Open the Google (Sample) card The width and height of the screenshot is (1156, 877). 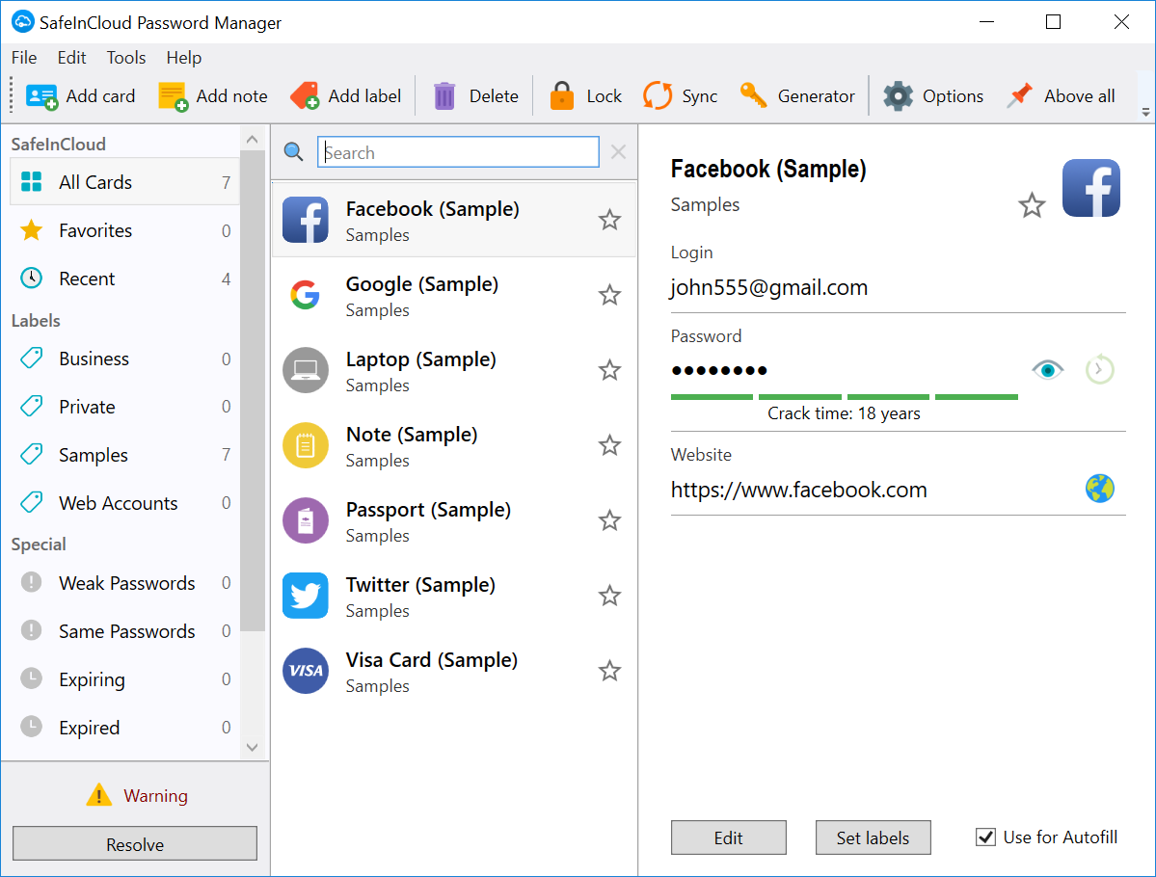click(454, 296)
